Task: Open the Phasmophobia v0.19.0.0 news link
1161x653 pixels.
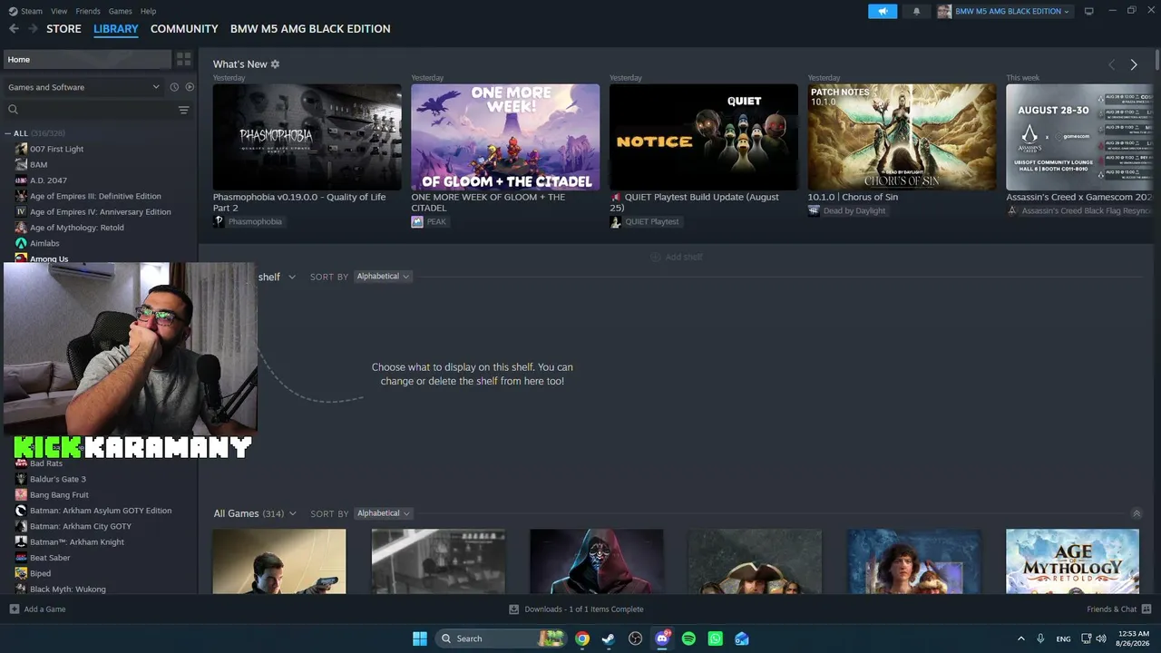Action: [299, 202]
